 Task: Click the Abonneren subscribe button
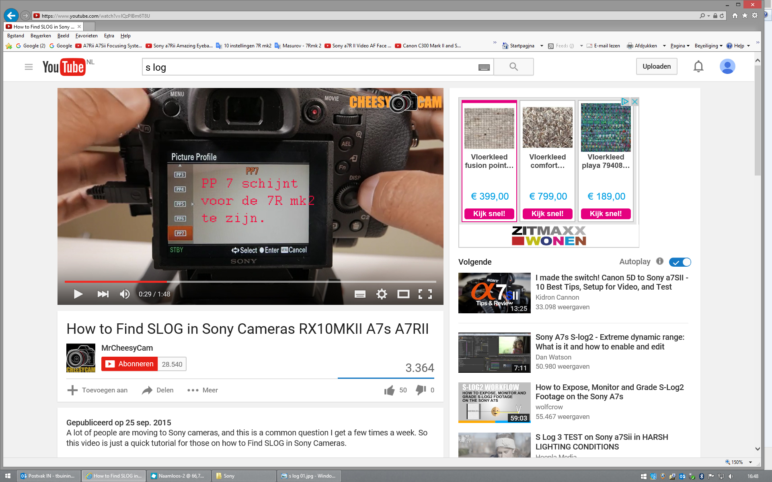(x=129, y=364)
